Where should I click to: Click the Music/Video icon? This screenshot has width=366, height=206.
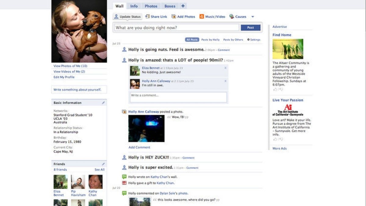201,16
